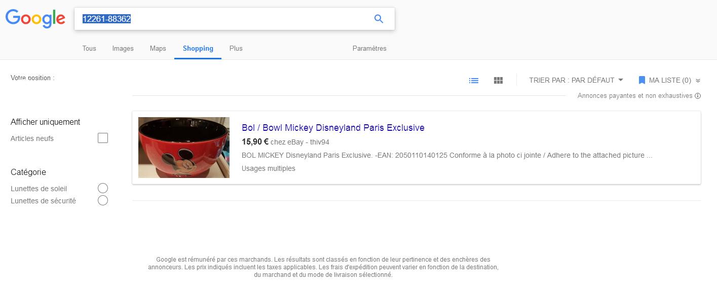Viewport: 717px width, 287px height.
Task: Click the Annonces payantes et non exhaustives text
Action: point(635,96)
